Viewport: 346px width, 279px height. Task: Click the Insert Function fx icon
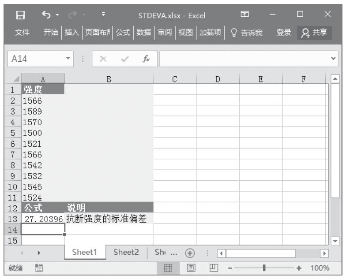145,59
